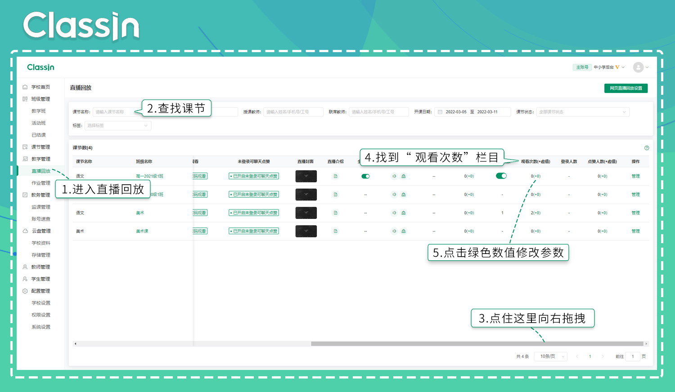Click speaker icon in 高一2021级1班 row
The image size is (675, 392).
coord(394,176)
